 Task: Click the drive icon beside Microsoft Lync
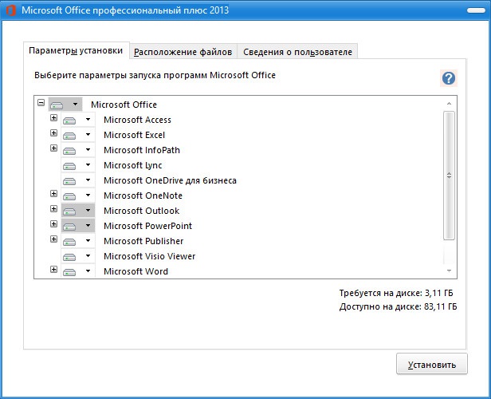(x=69, y=165)
